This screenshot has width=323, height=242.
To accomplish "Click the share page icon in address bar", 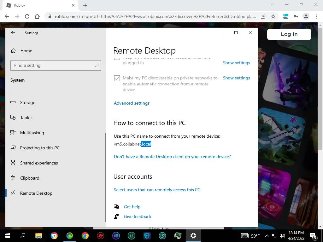I will click(x=263, y=16).
